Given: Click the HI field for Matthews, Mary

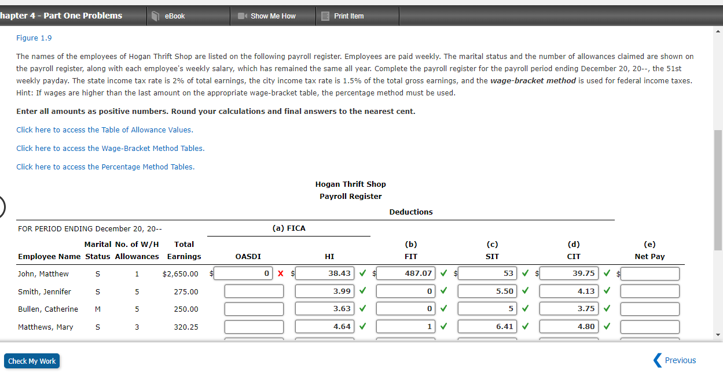Looking at the screenshot, I should click(325, 327).
